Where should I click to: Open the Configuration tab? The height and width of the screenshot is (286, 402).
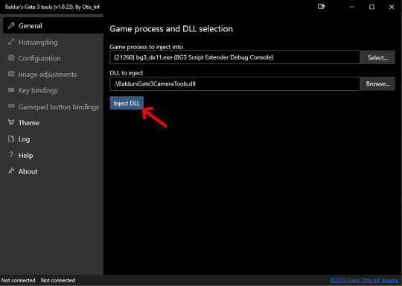click(x=53, y=58)
